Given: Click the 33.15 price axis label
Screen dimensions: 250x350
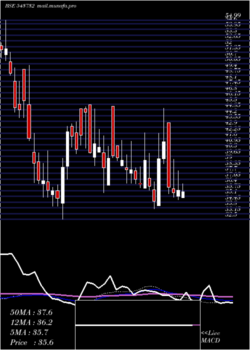Looking at the screenshot, I should coord(233,209).
